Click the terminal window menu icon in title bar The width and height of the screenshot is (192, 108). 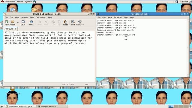tap(98, 14)
